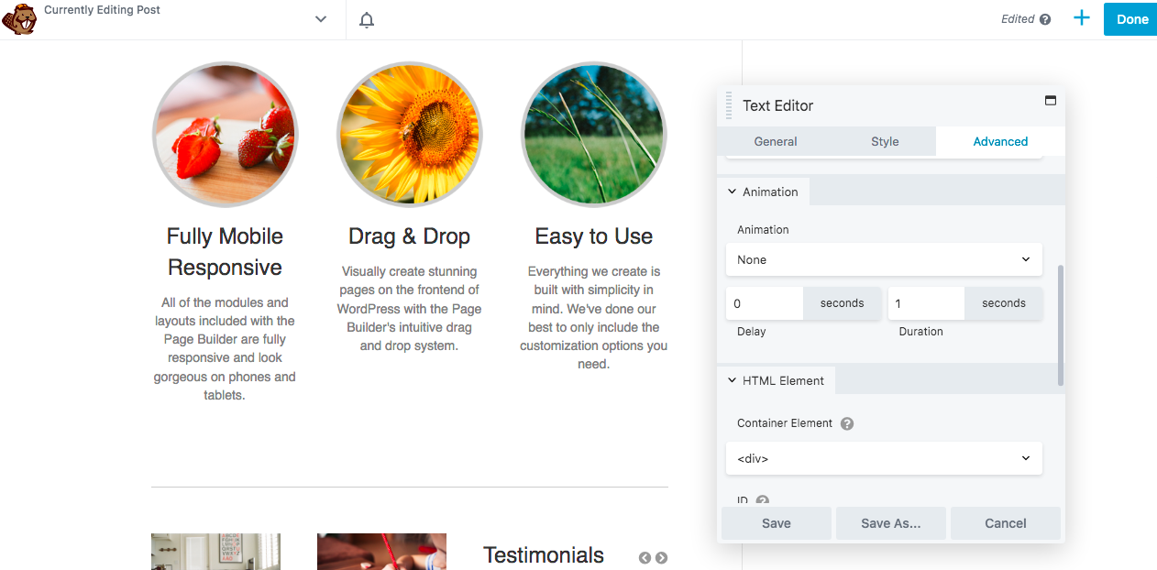This screenshot has width=1157, height=570.
Task: Open the notifications bell
Action: (x=367, y=20)
